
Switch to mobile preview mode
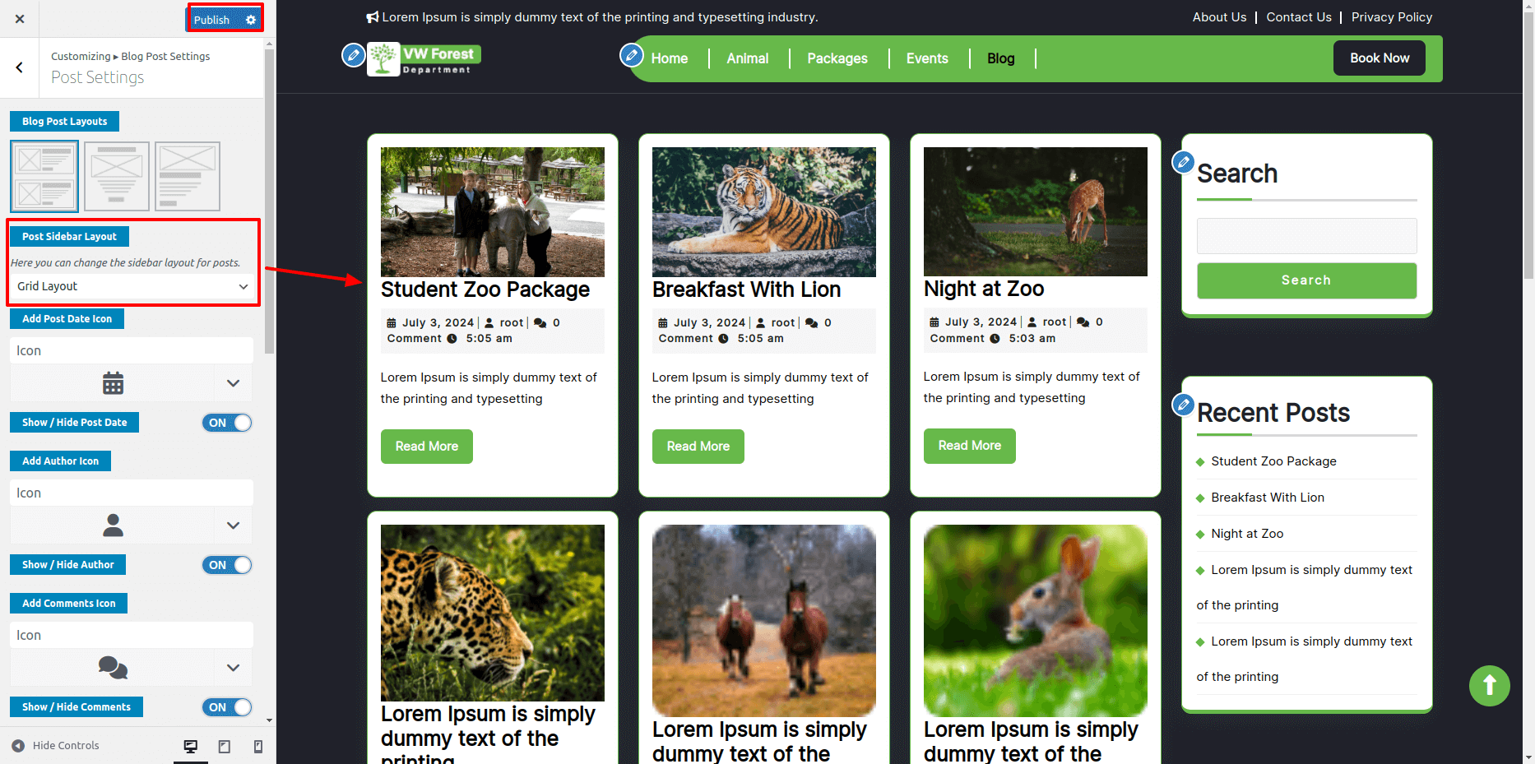coord(258,746)
